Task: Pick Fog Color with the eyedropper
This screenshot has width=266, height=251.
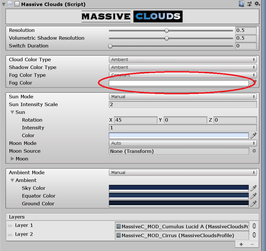Action: [x=253, y=83]
